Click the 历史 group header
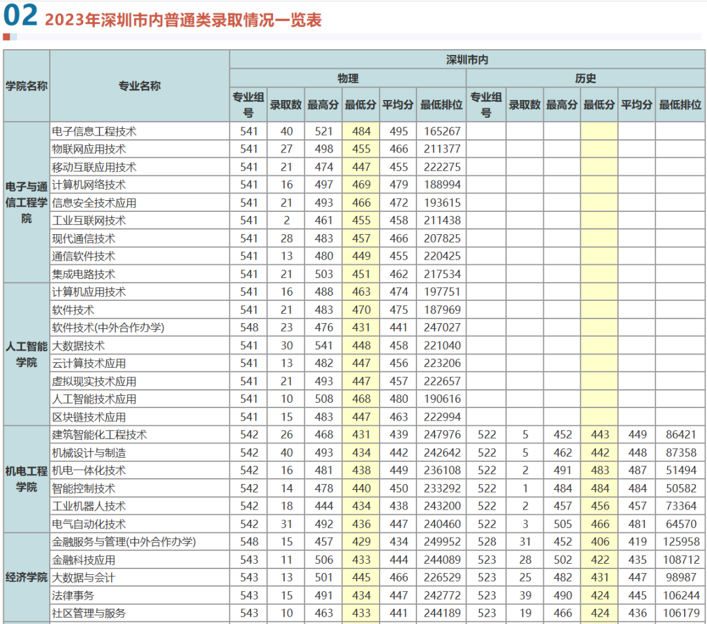Viewport: 707px width, 624px height. pos(586,78)
